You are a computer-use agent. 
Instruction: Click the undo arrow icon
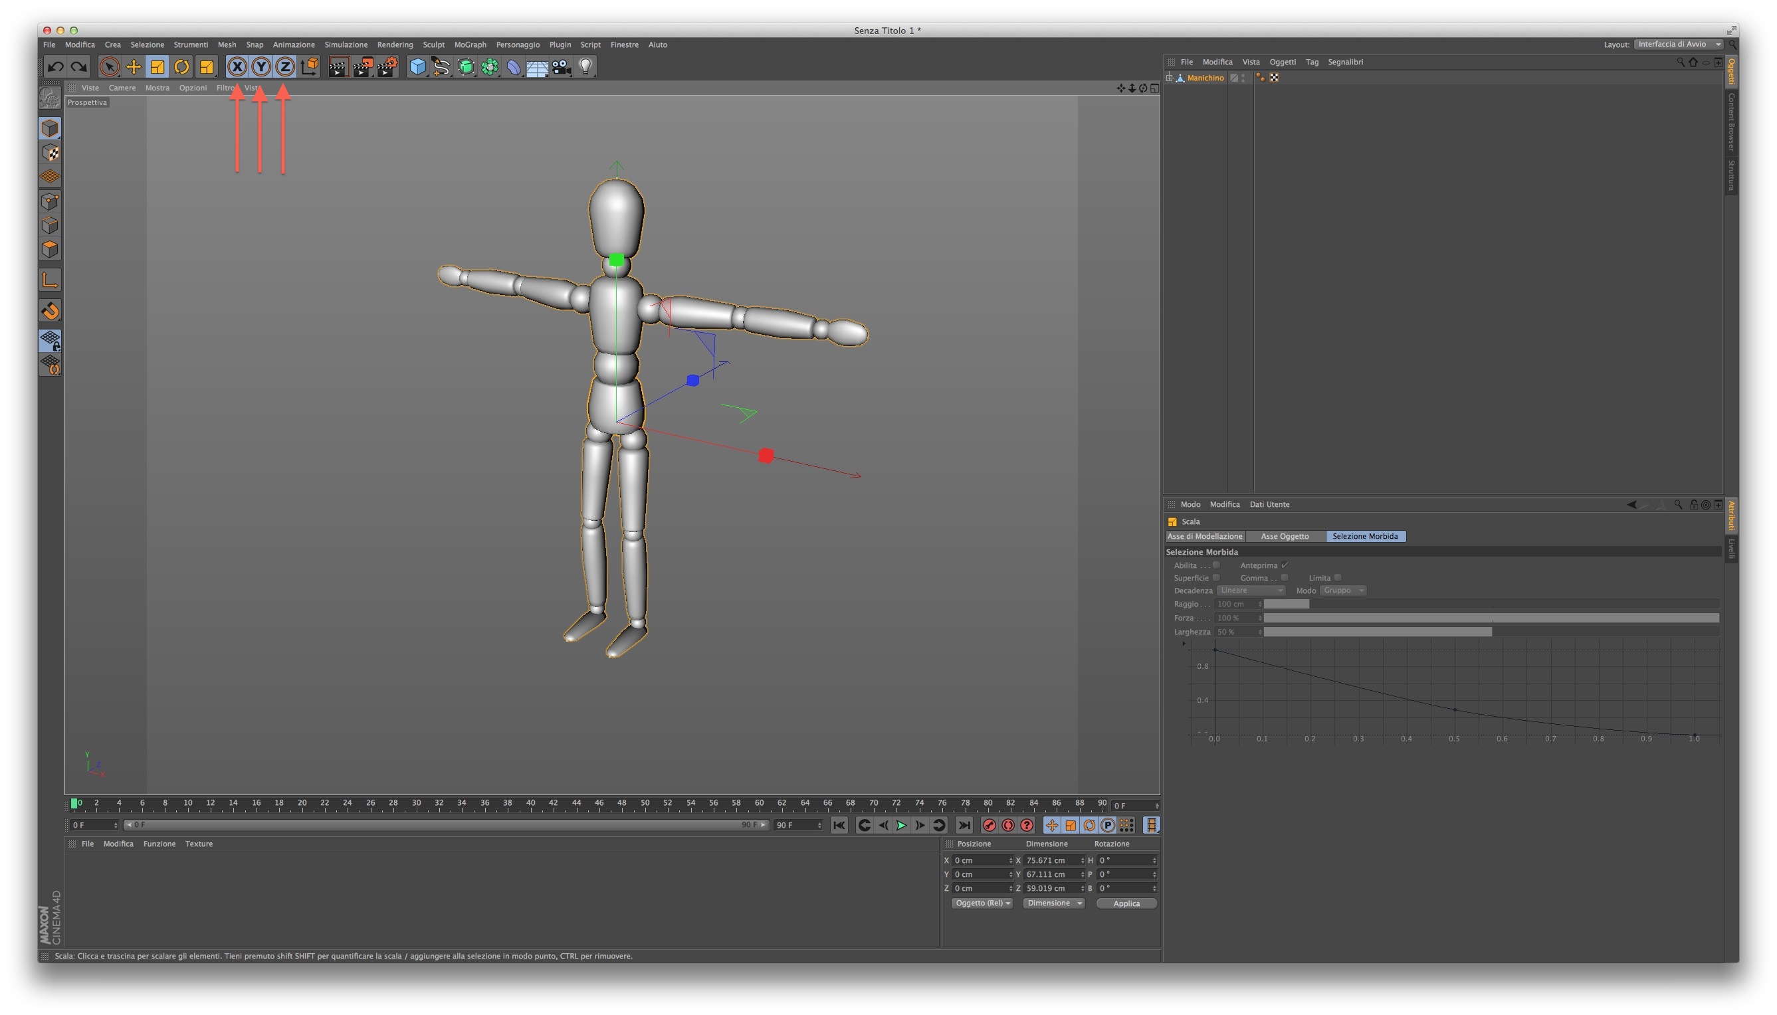[x=55, y=67]
